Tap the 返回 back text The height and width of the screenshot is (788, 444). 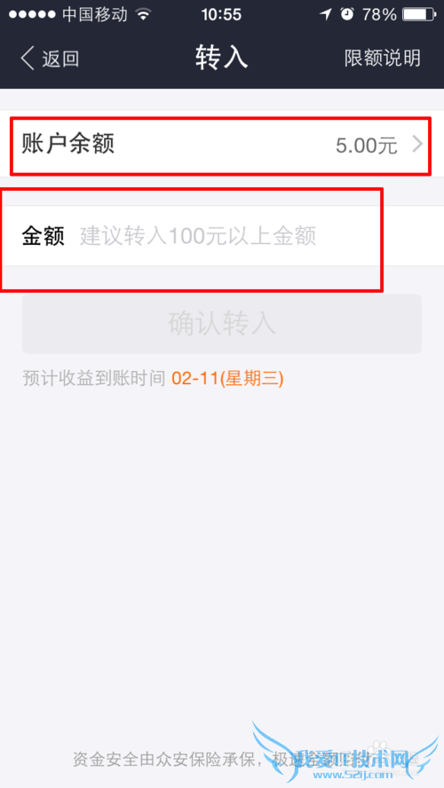60,59
